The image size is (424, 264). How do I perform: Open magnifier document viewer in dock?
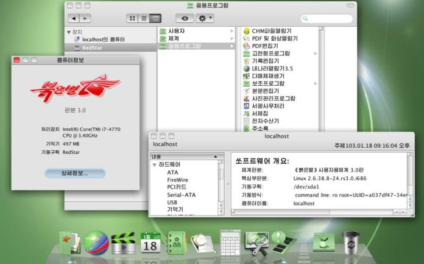click(x=203, y=243)
